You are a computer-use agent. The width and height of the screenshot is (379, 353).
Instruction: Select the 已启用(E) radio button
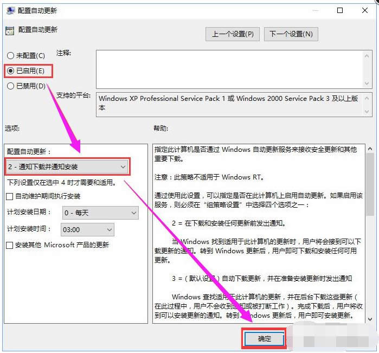coord(10,70)
